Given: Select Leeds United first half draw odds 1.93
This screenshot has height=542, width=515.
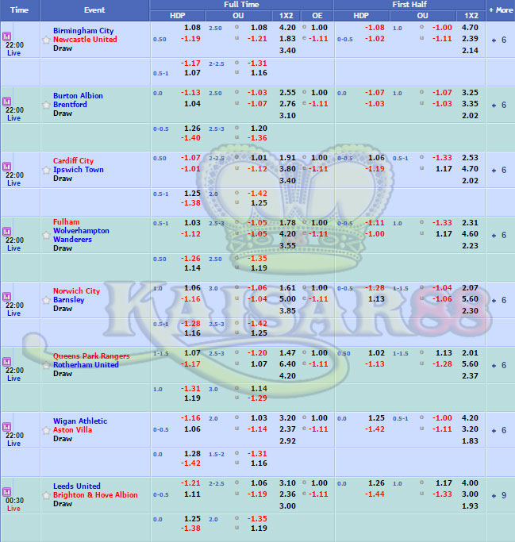Looking at the screenshot, I should [x=470, y=506].
